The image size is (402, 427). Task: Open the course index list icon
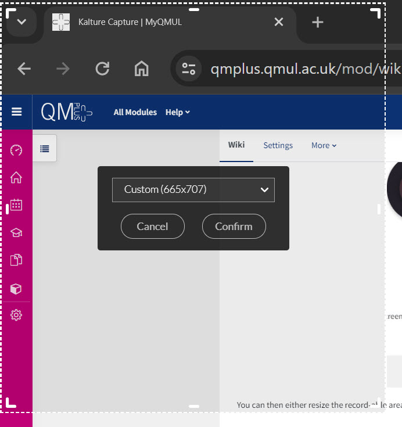click(45, 148)
